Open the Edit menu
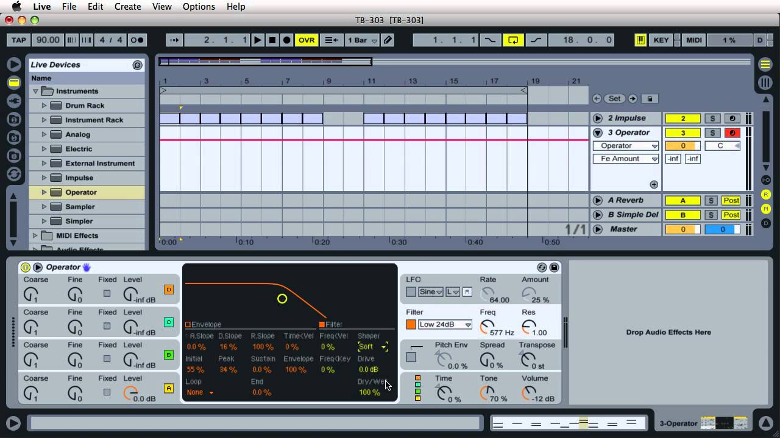This screenshot has height=438, width=780. pos(95,7)
